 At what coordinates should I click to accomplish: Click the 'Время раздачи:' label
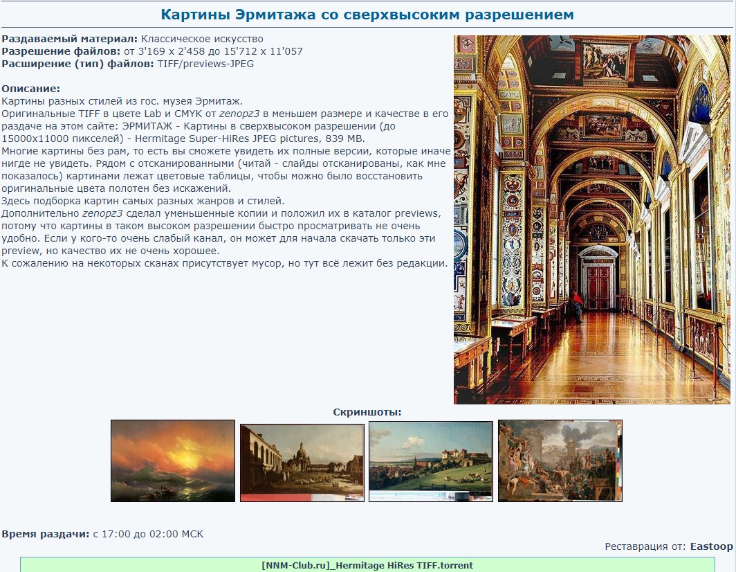pyautogui.click(x=46, y=534)
